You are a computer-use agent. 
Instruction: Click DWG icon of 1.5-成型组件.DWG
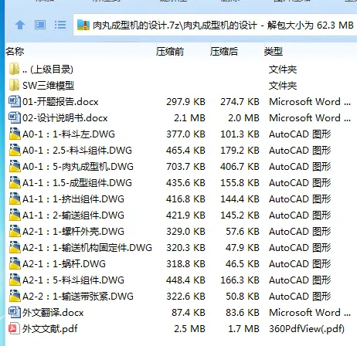click(15, 182)
